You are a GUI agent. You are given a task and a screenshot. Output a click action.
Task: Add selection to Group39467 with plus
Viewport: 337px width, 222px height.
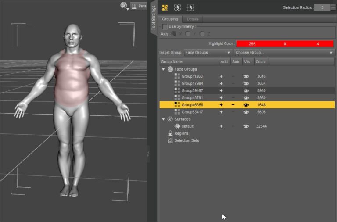pyautogui.click(x=221, y=90)
